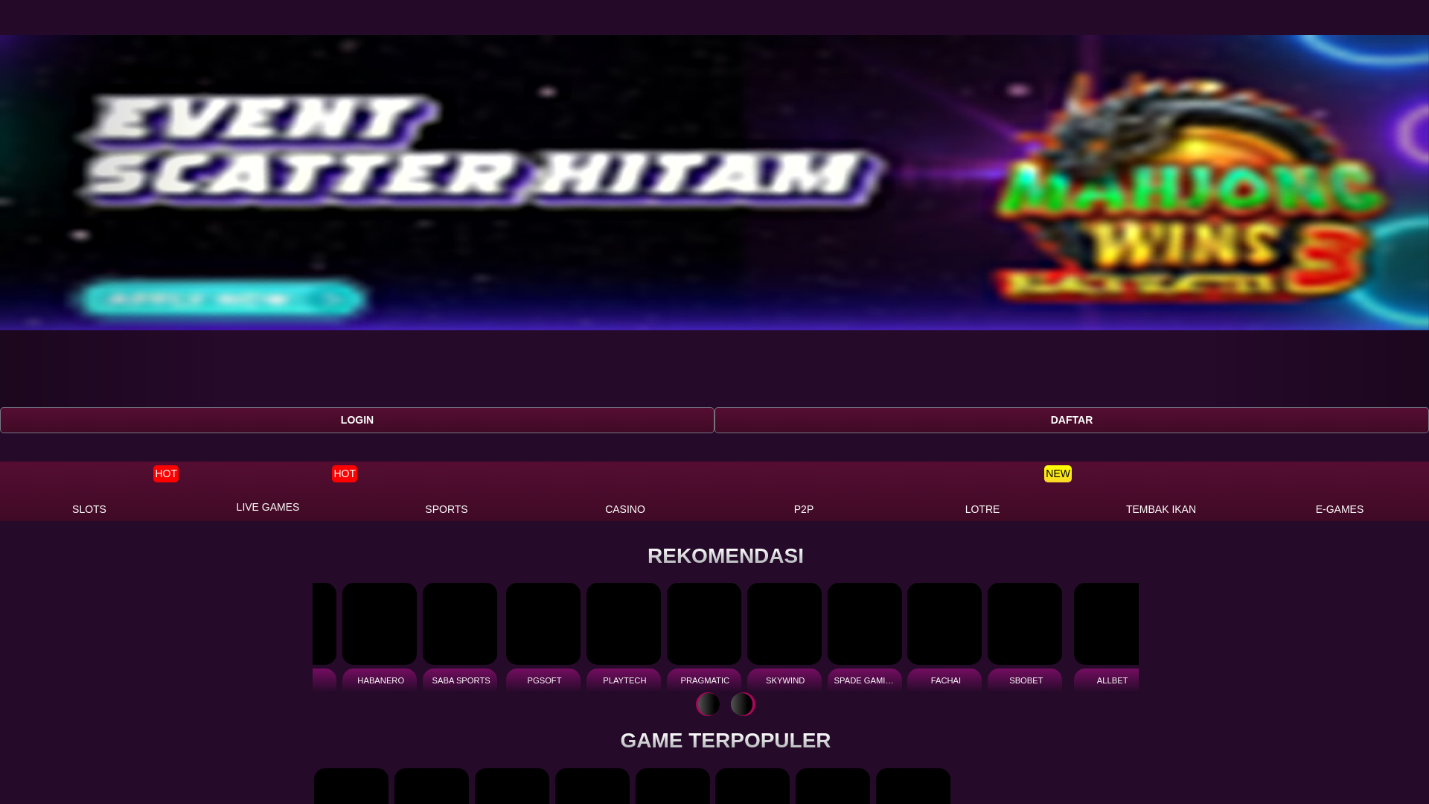Click the HOT badge above SLOTS
Screen dimensions: 1429x804
[x=166, y=473]
